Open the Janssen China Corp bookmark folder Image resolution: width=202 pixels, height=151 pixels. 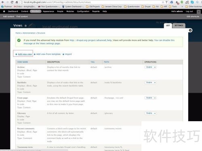click(112, 6)
